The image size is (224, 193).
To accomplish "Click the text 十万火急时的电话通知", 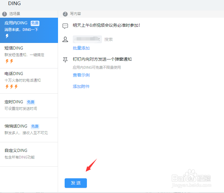I will coord(23,80).
